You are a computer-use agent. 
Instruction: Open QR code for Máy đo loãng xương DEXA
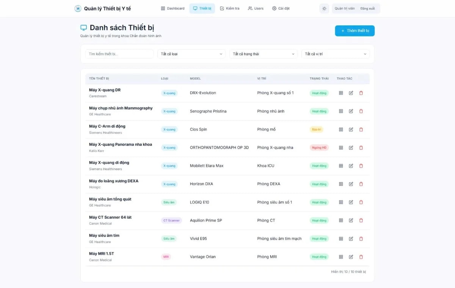coord(341,184)
